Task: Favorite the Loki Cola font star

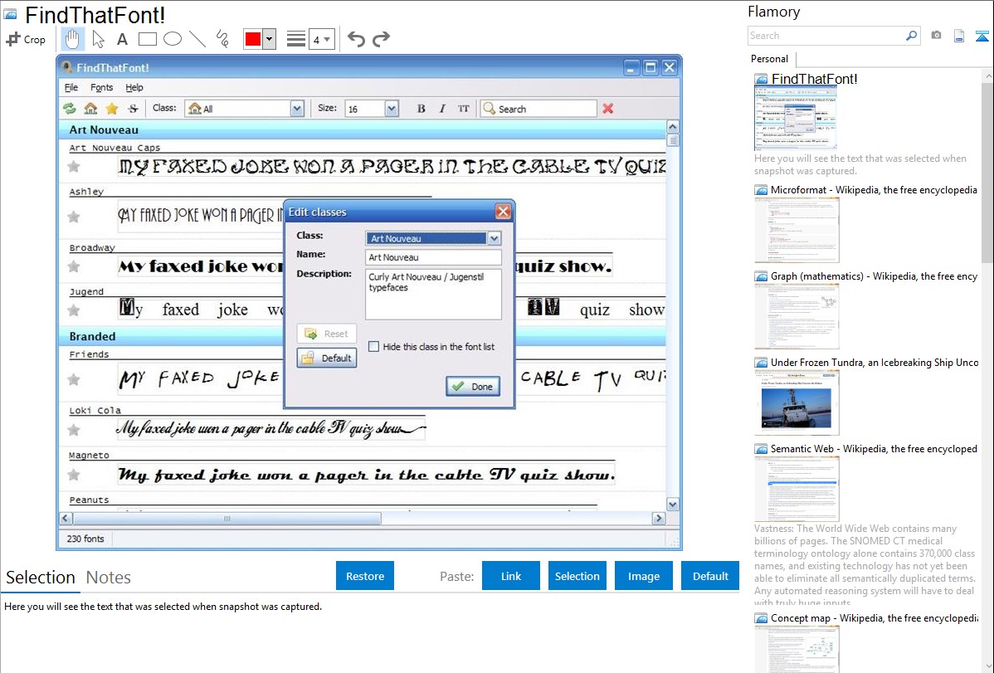Action: point(74,430)
